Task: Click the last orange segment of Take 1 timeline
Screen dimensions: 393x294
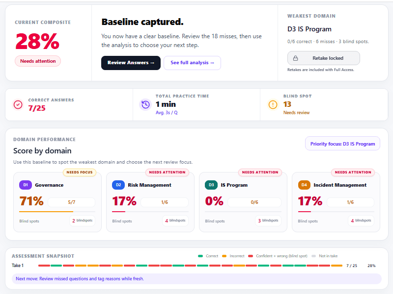Action: pos(337,266)
